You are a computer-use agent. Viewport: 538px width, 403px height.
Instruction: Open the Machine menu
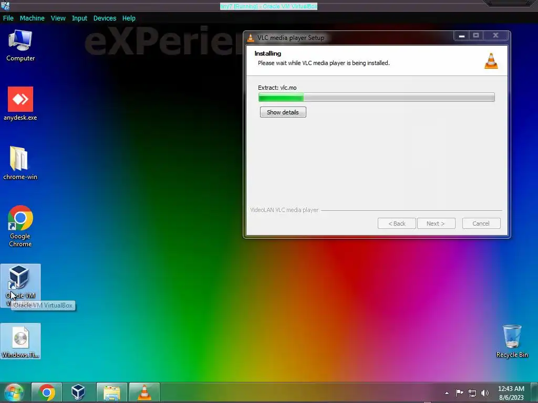pos(32,18)
